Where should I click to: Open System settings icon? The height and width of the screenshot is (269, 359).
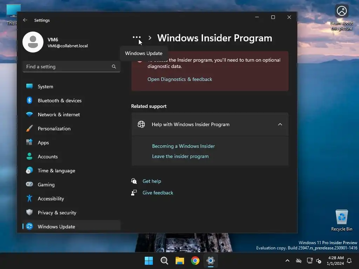(x=29, y=86)
